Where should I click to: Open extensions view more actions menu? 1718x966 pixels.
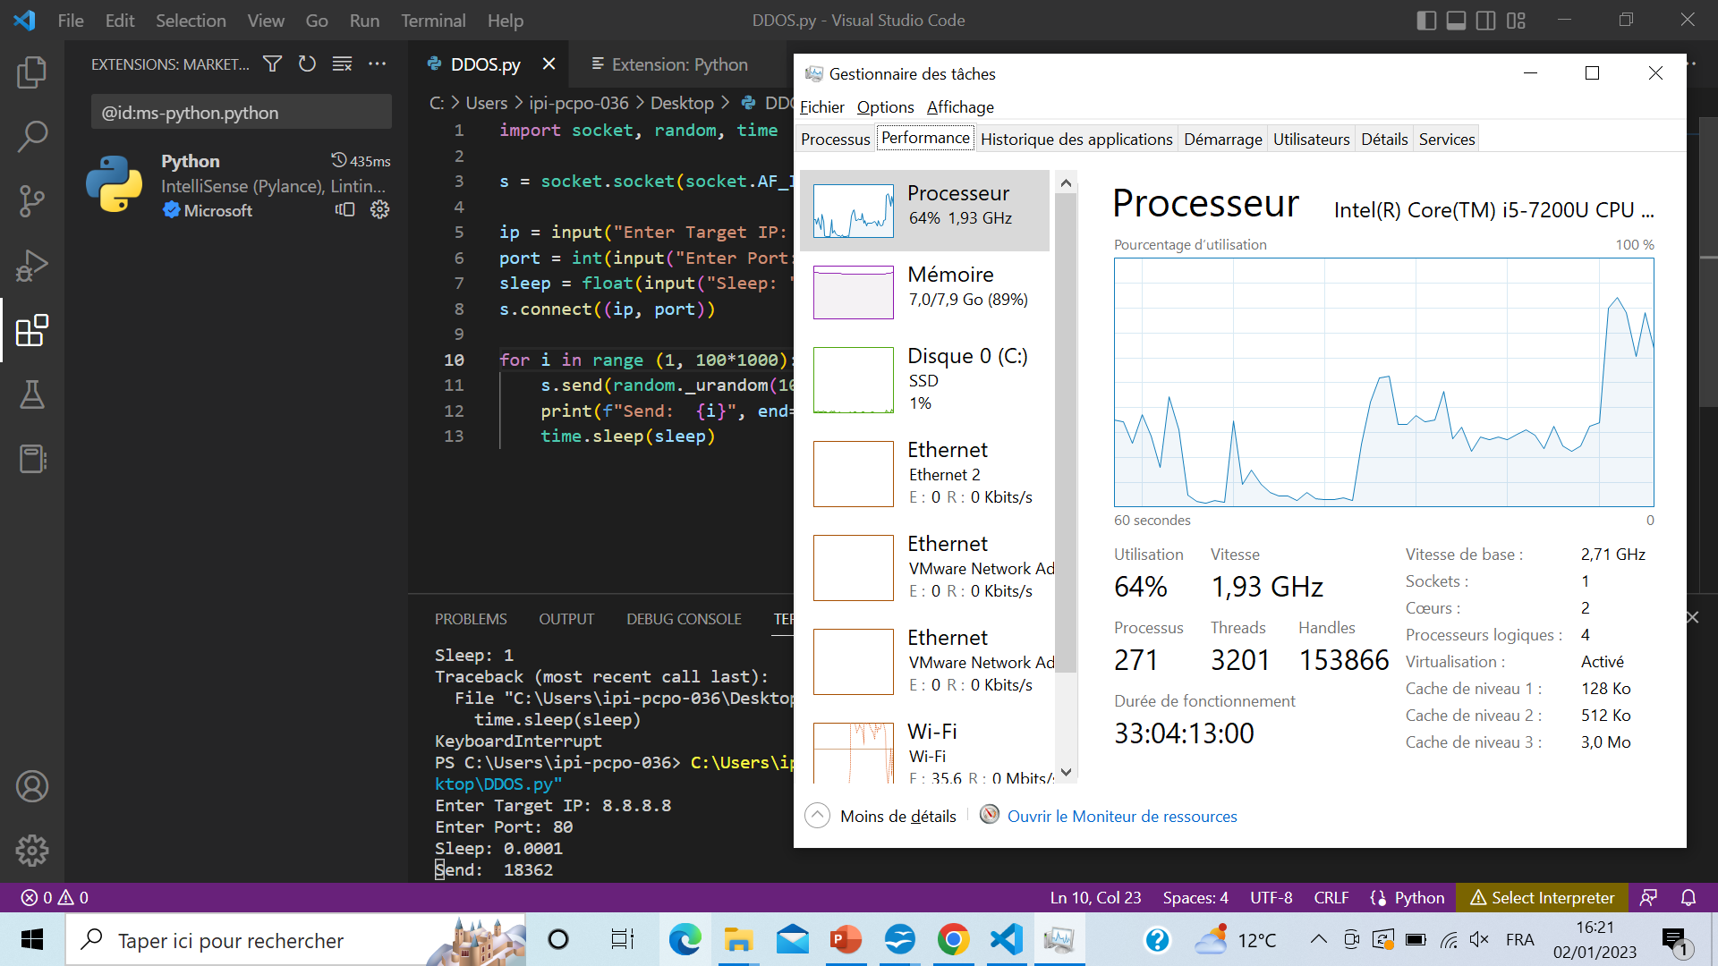378,64
